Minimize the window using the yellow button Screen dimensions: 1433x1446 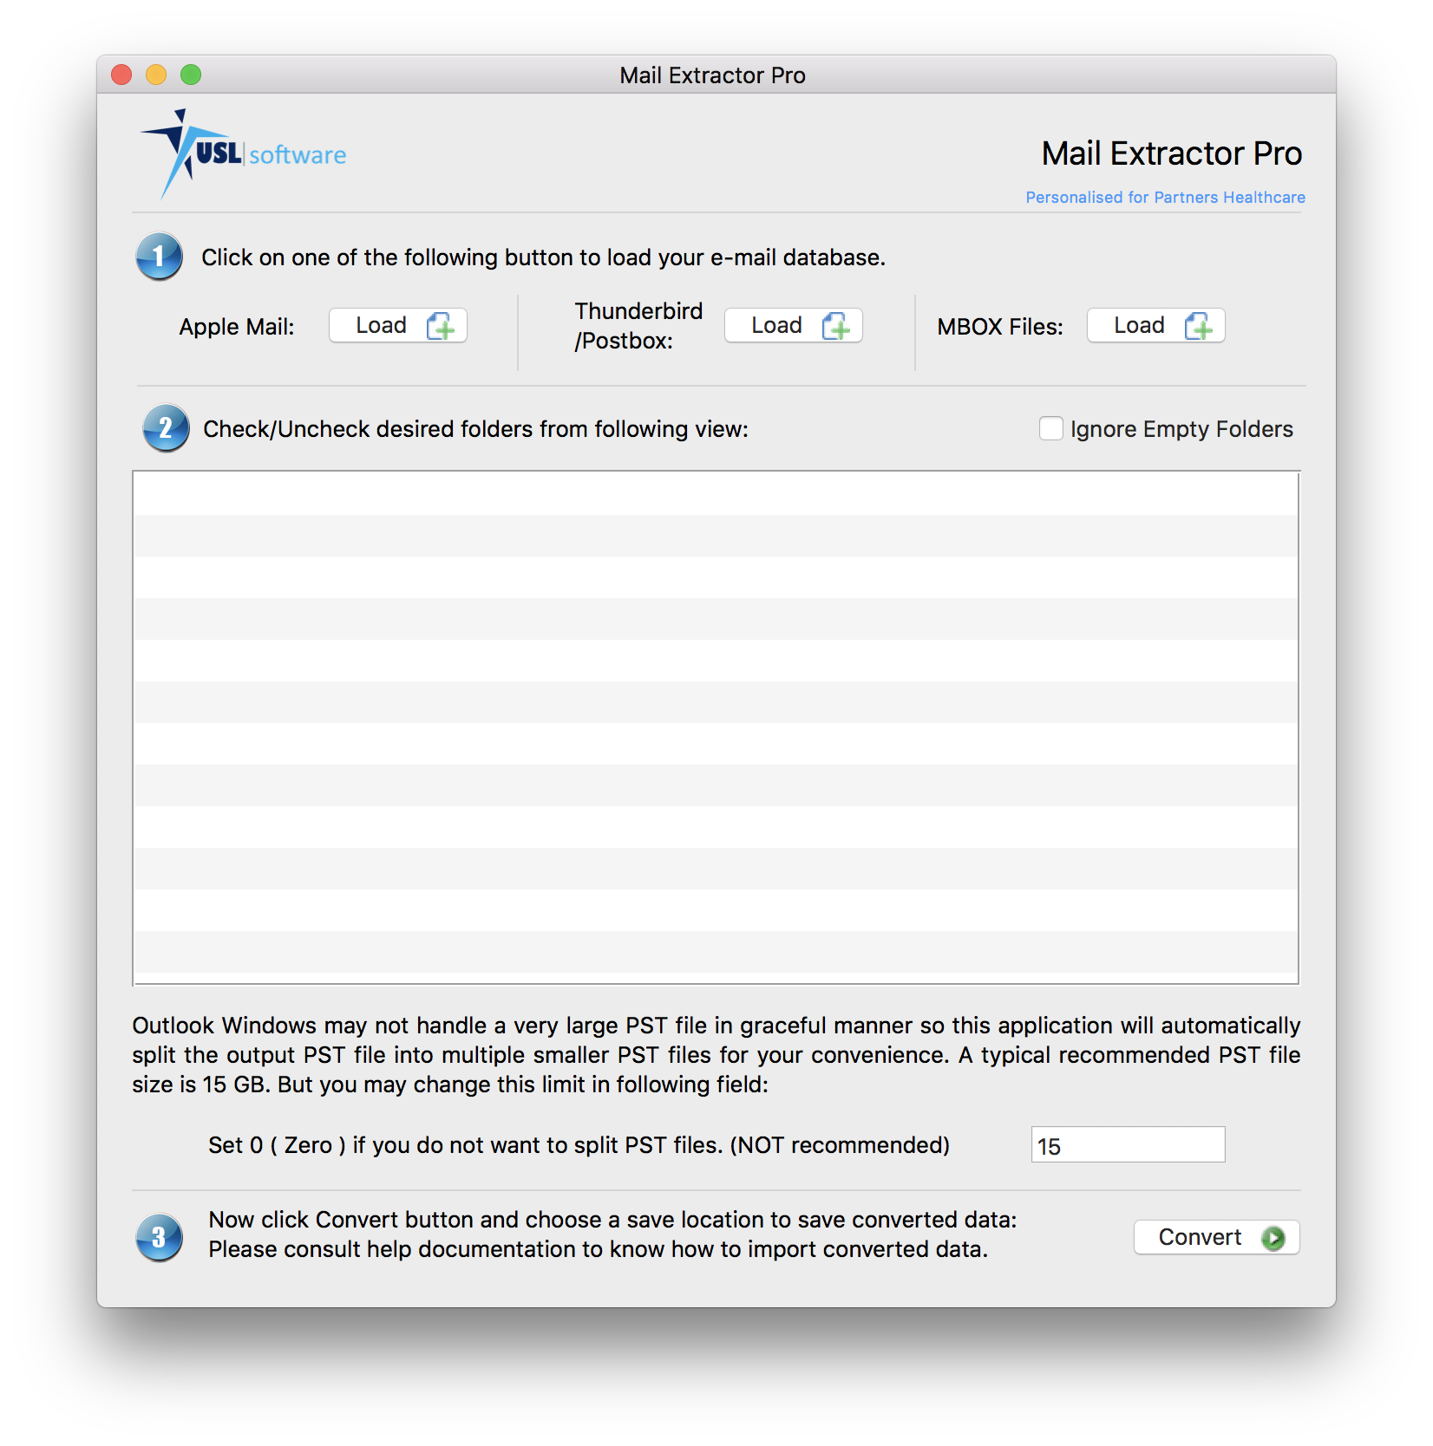(156, 75)
